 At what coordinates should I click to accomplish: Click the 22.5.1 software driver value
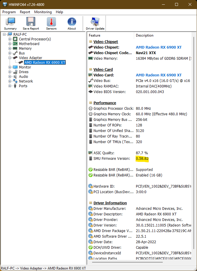pyautogui.click(x=141, y=236)
